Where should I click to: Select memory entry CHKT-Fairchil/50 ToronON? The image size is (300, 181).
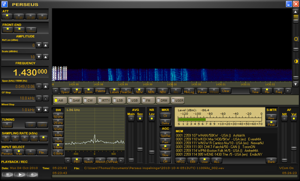tap(215, 147)
